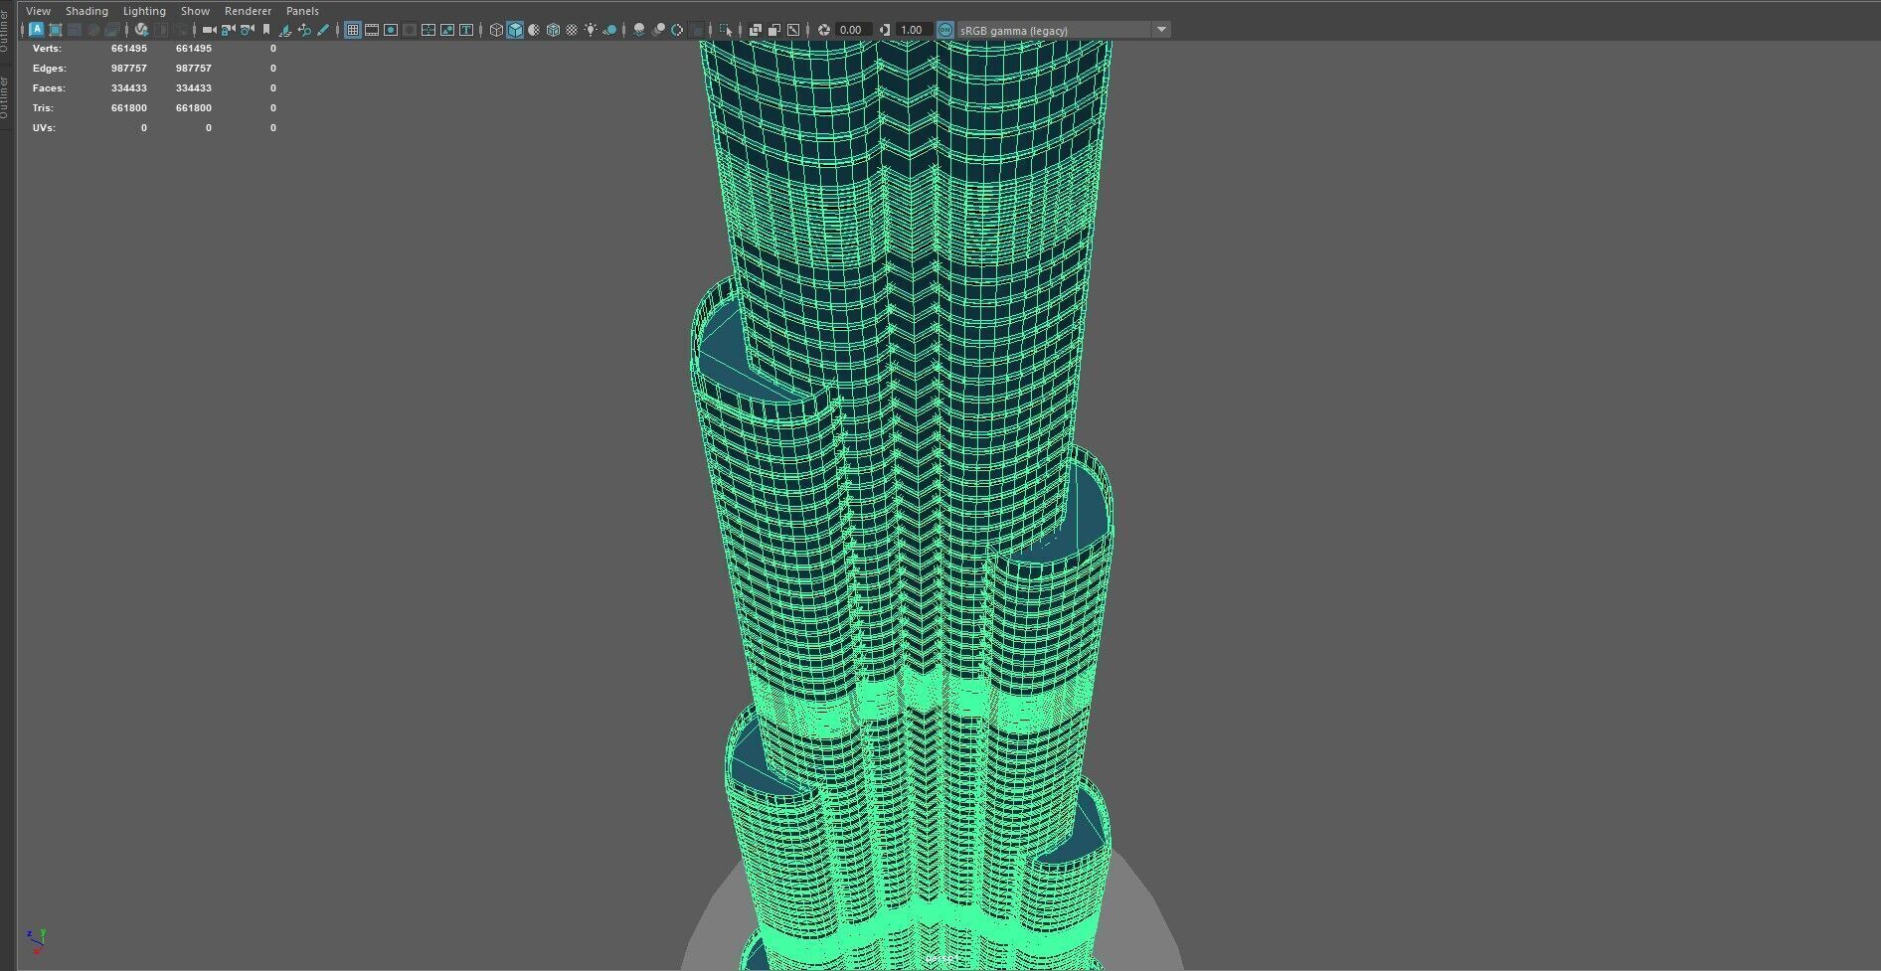Enable Wireframe on Shaded mode
Viewport: 1881px width, 971px height.
pyautogui.click(x=553, y=30)
